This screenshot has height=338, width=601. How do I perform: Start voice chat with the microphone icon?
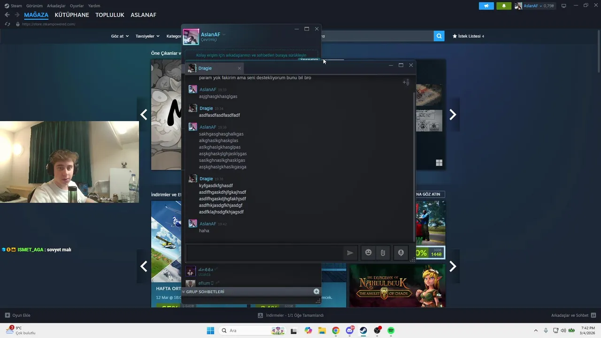401,253
